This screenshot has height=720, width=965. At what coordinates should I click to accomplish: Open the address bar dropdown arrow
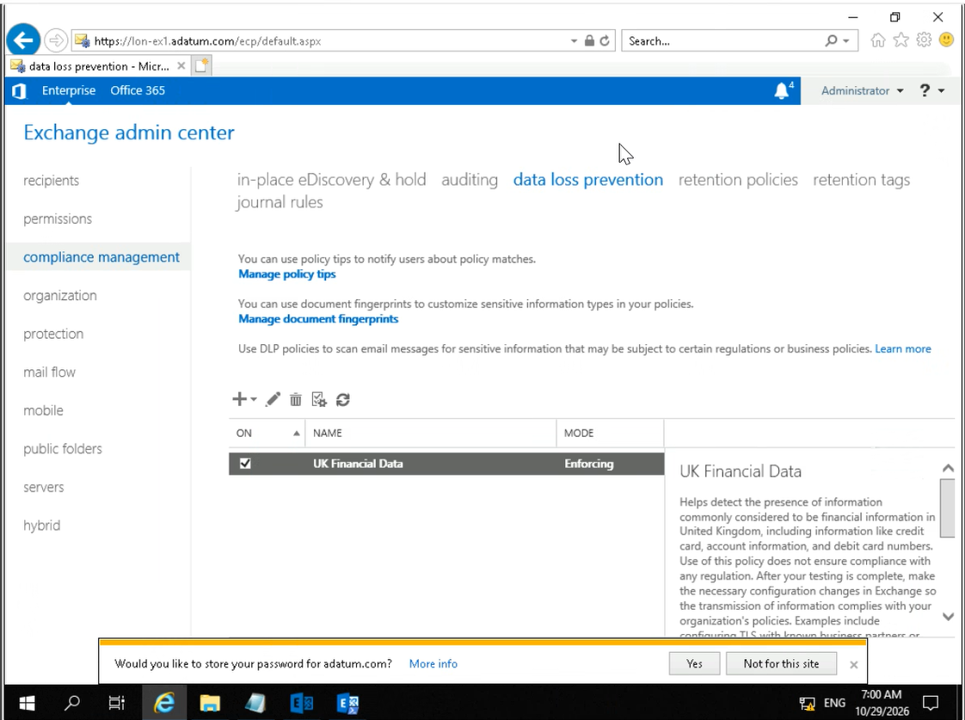click(574, 40)
